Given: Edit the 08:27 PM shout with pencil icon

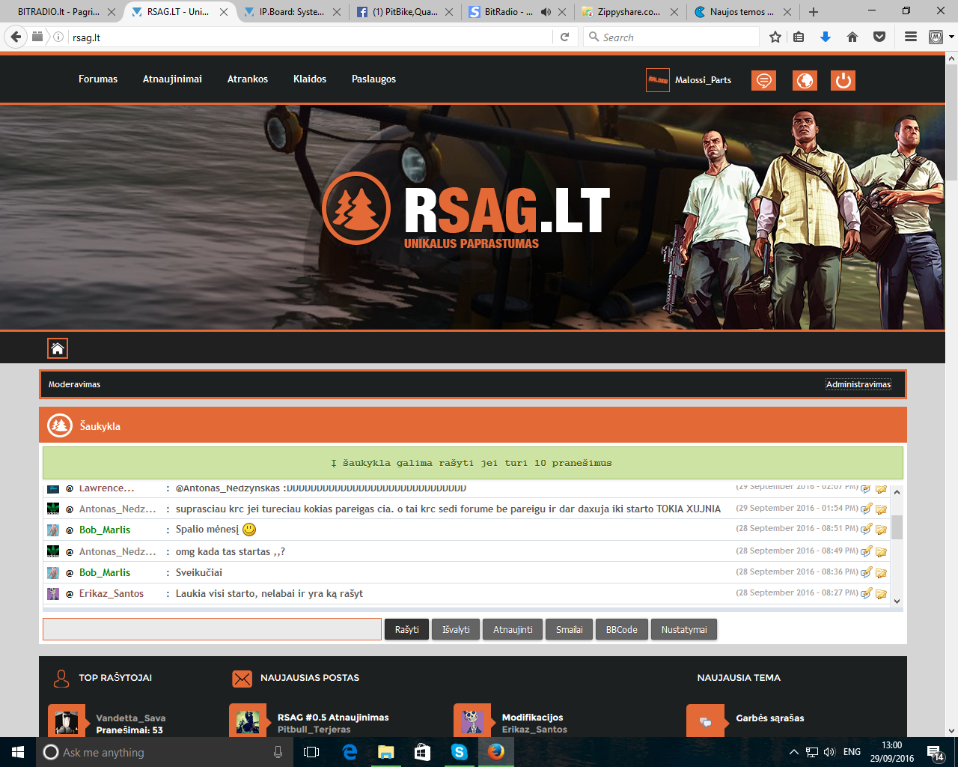Looking at the screenshot, I should pyautogui.click(x=867, y=593).
